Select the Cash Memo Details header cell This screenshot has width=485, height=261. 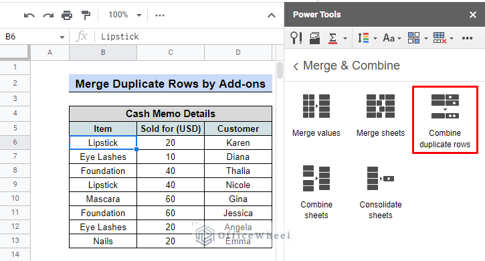pyautogui.click(x=171, y=114)
